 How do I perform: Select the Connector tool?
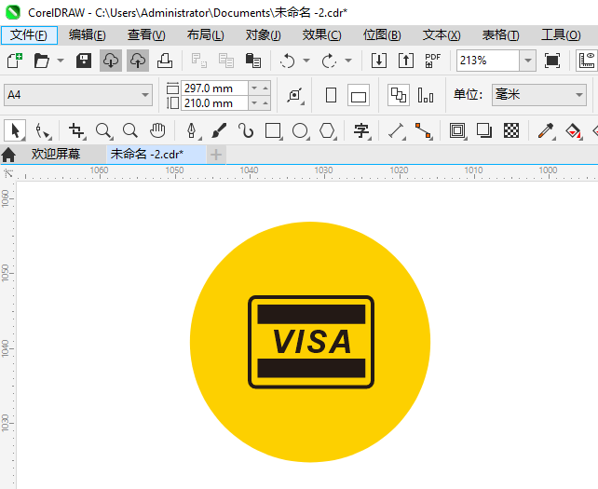423,130
